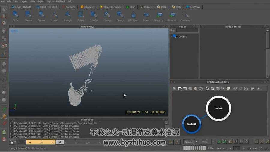Toggle the timeline lock icon
The height and width of the screenshot is (152, 270).
coord(11,142)
